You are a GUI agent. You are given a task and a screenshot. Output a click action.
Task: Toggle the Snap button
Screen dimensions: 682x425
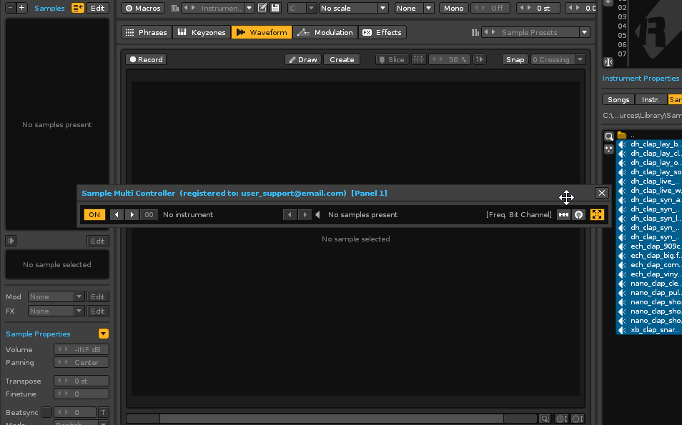tap(515, 60)
